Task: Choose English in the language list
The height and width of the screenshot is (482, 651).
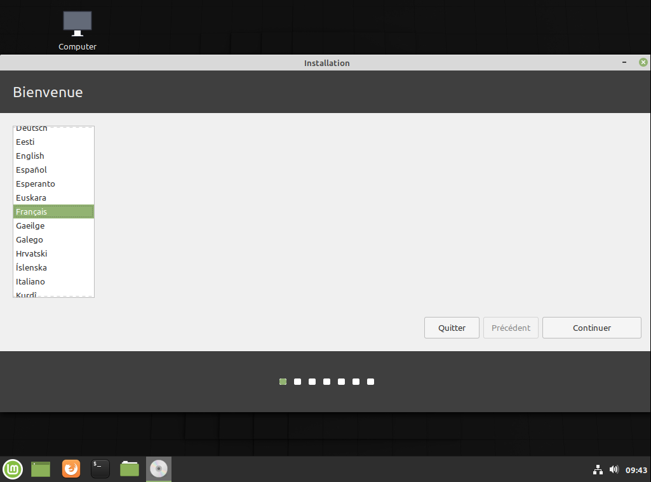Action: point(30,156)
